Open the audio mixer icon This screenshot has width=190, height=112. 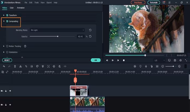151,66
